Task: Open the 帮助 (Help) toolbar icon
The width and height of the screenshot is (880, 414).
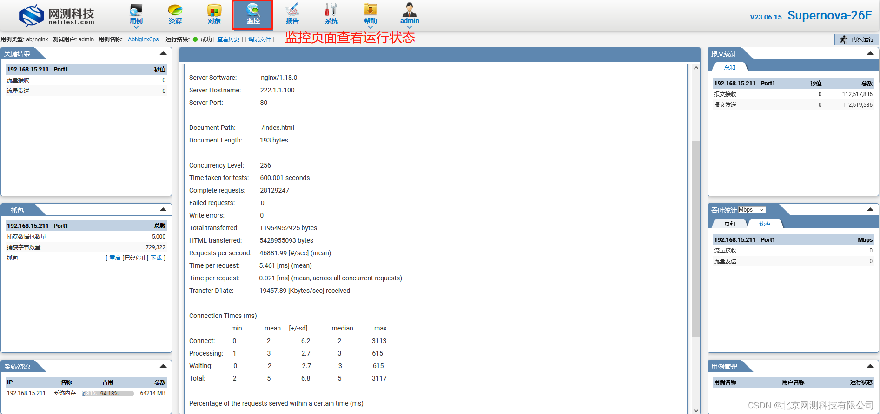Action: (371, 14)
